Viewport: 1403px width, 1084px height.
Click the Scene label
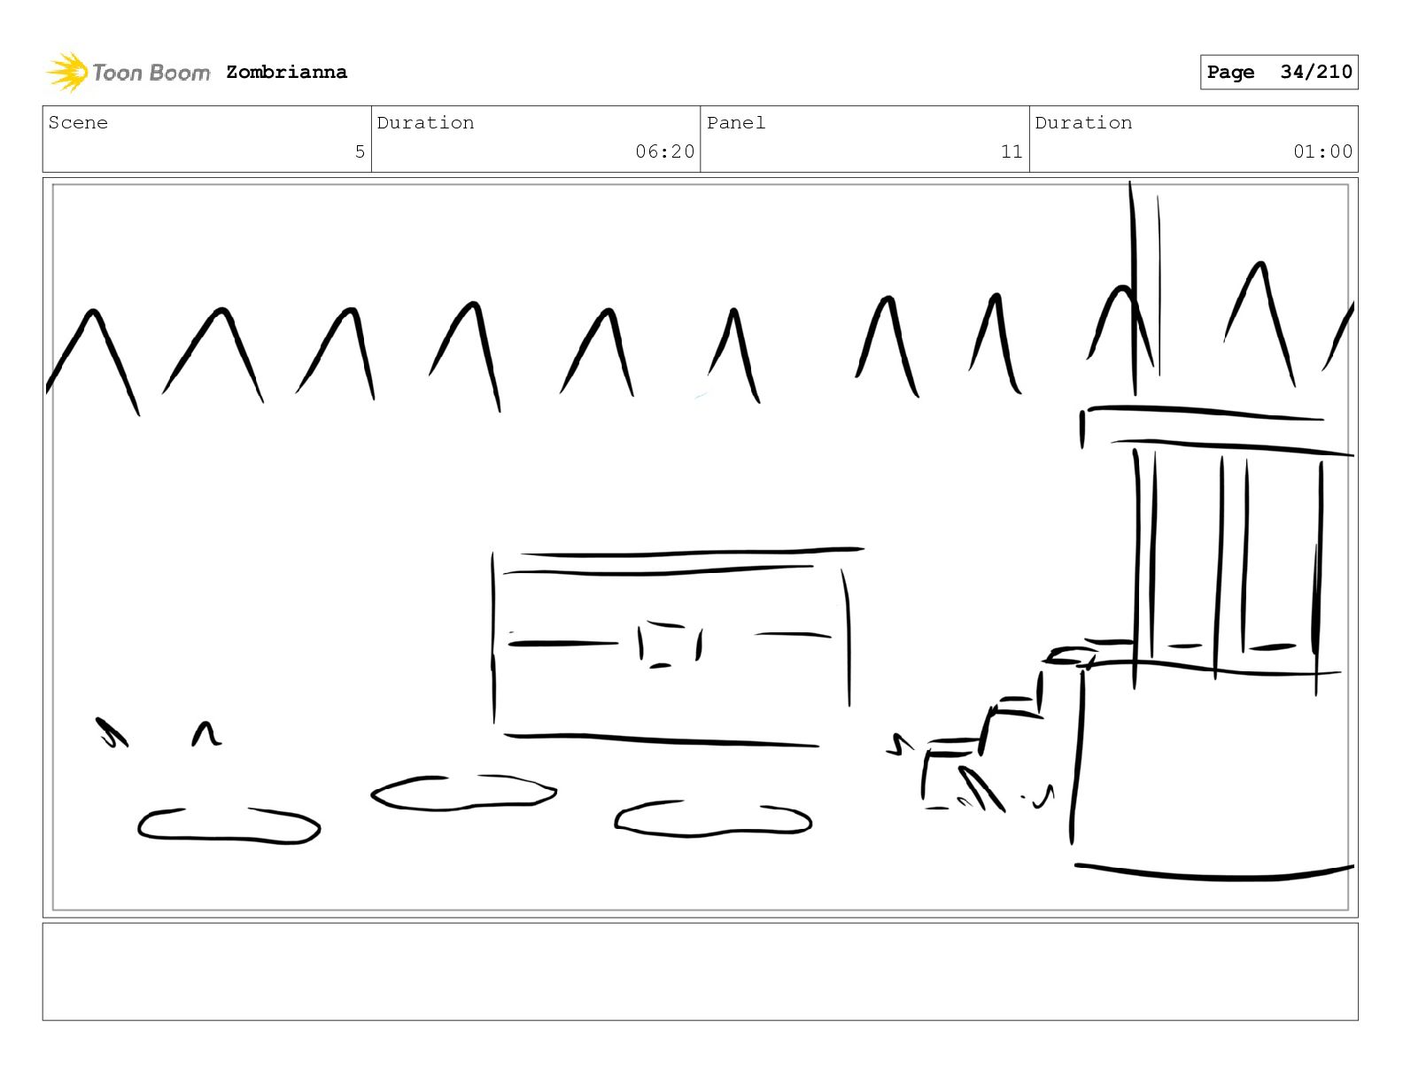point(78,123)
